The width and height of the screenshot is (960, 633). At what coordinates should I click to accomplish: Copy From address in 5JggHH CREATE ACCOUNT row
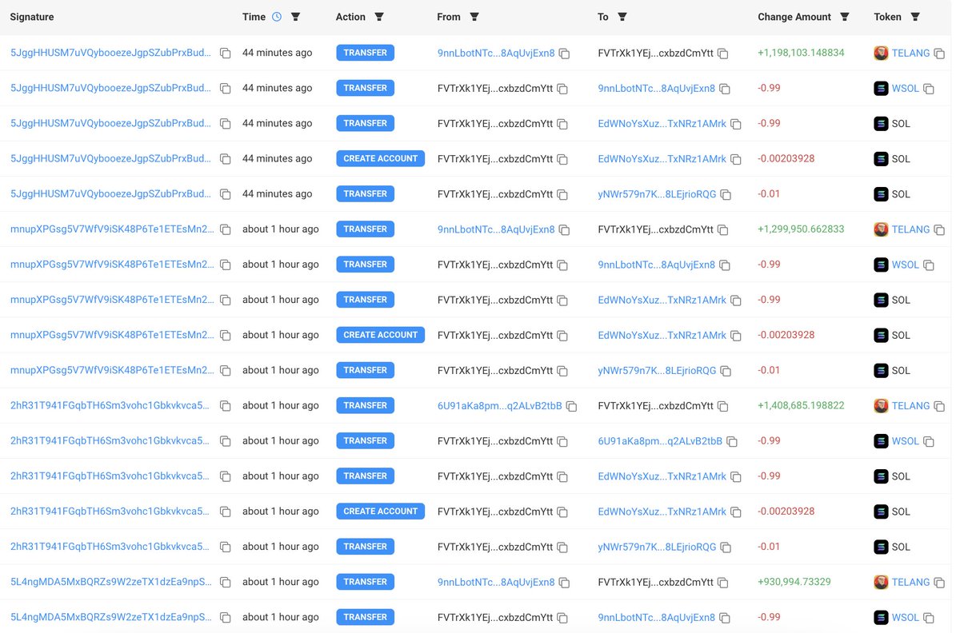pyautogui.click(x=562, y=159)
